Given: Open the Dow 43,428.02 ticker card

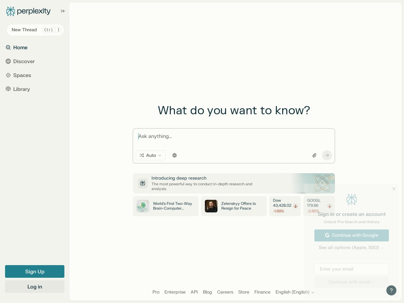Looking at the screenshot, I should [x=285, y=206].
